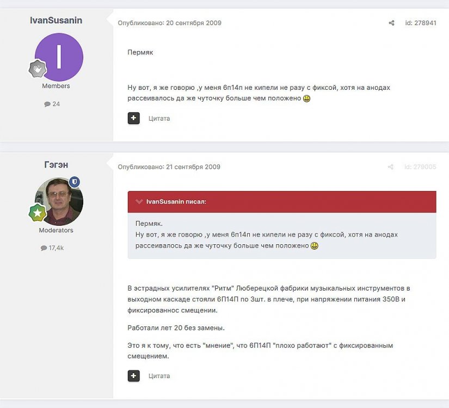Image resolution: width=449 pixels, height=408 pixels.
Task: Toggle the multi-quote plus button in IvanSusanin's post
Action: [x=134, y=118]
